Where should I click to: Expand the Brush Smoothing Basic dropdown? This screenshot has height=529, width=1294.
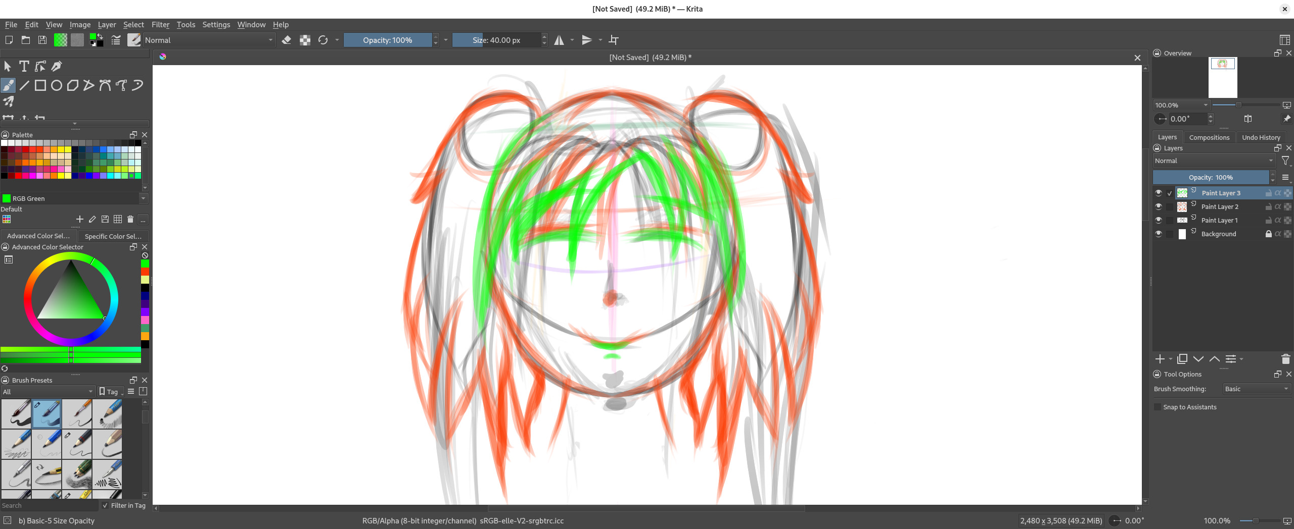pyautogui.click(x=1257, y=389)
